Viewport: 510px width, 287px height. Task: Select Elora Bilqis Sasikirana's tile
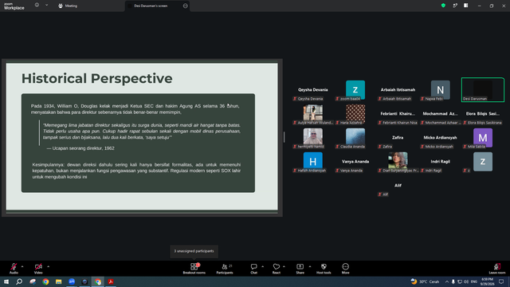[483, 114]
